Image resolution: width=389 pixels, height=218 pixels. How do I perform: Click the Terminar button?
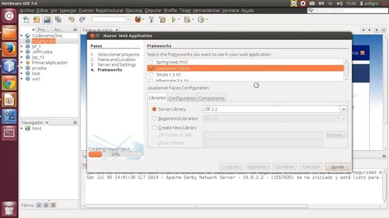[284, 167]
